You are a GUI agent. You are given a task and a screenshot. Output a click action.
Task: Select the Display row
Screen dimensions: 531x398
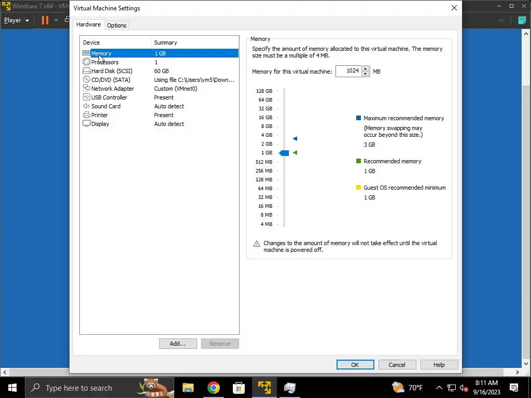point(160,123)
